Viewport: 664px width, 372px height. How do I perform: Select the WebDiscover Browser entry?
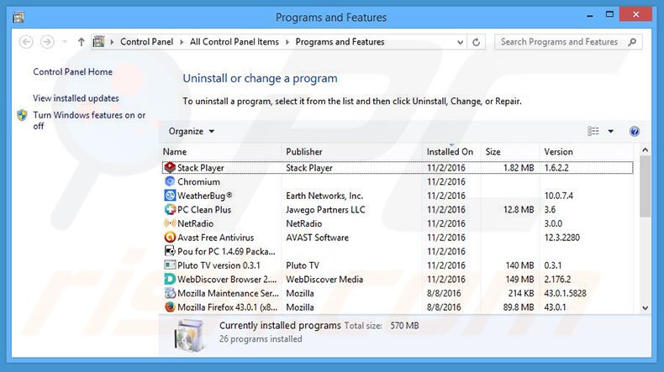[x=227, y=280]
